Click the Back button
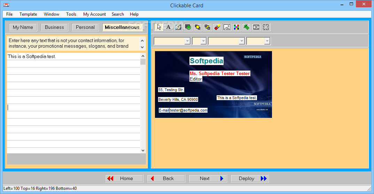This screenshot has height=194, width=374. [x=166, y=178]
